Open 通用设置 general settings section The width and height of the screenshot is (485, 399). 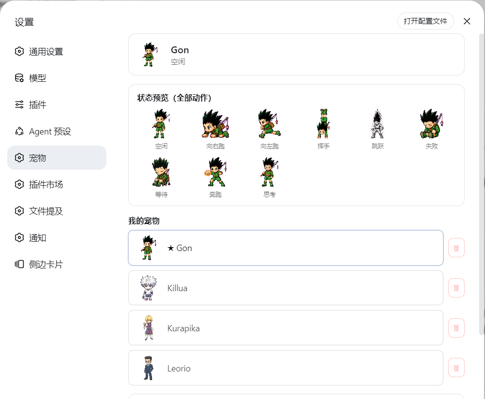[57, 52]
